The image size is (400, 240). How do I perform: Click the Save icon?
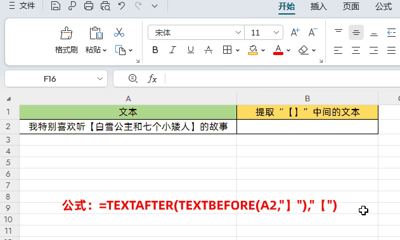click(55, 6)
